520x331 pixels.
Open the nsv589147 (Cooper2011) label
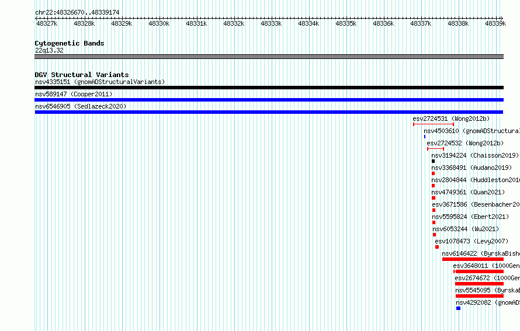pyautogui.click(x=74, y=94)
